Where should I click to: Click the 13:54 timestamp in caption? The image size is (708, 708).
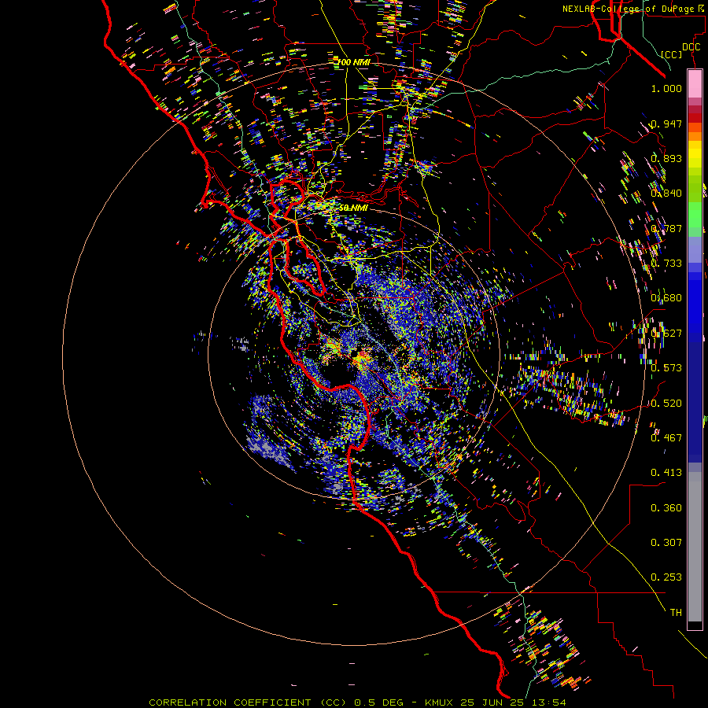pyautogui.click(x=549, y=702)
